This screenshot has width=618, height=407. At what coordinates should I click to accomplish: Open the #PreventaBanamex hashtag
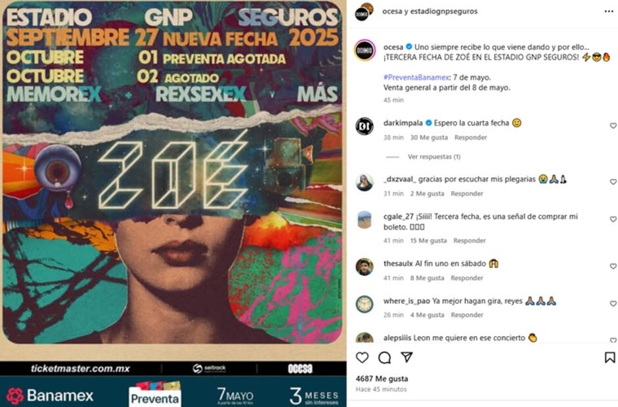(x=416, y=77)
